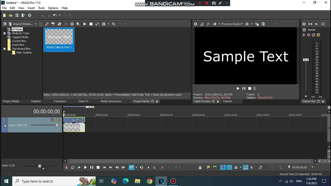The image size is (331, 186).
Task: Open the Insert menu
Action: 31,8
